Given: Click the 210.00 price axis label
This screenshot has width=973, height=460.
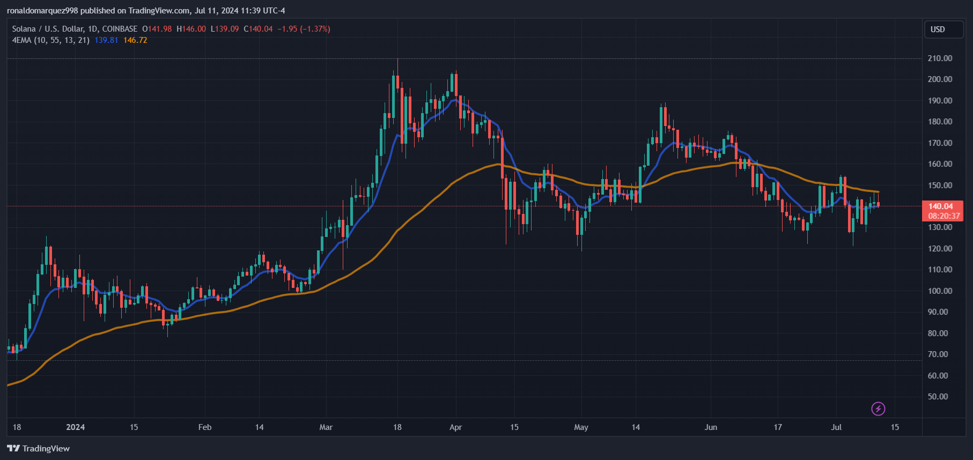Looking at the screenshot, I should [940, 58].
